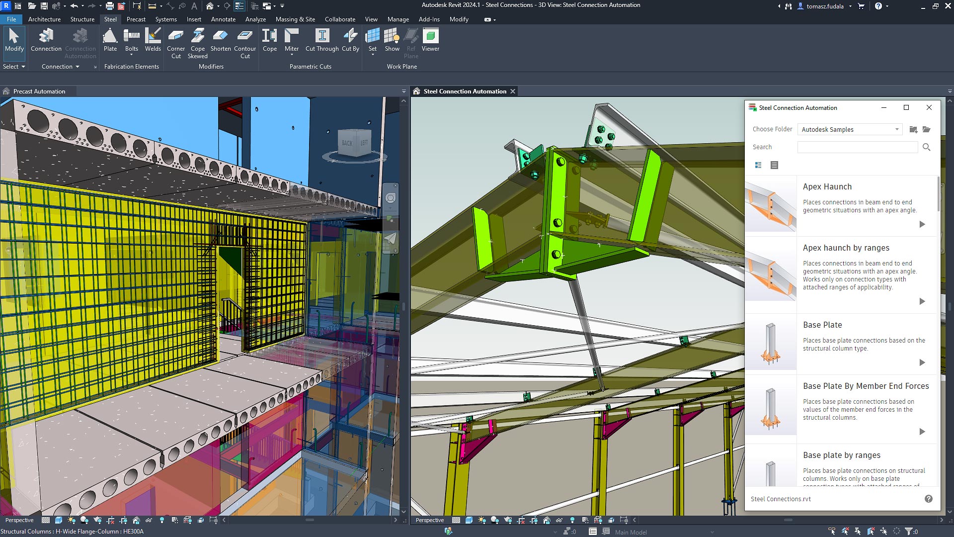Switch to the Precast Automation view tab
954x537 pixels.
(x=39, y=91)
